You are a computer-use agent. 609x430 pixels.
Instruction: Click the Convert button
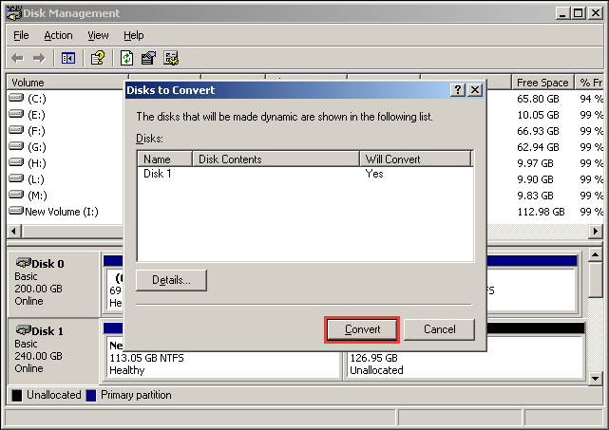click(362, 329)
